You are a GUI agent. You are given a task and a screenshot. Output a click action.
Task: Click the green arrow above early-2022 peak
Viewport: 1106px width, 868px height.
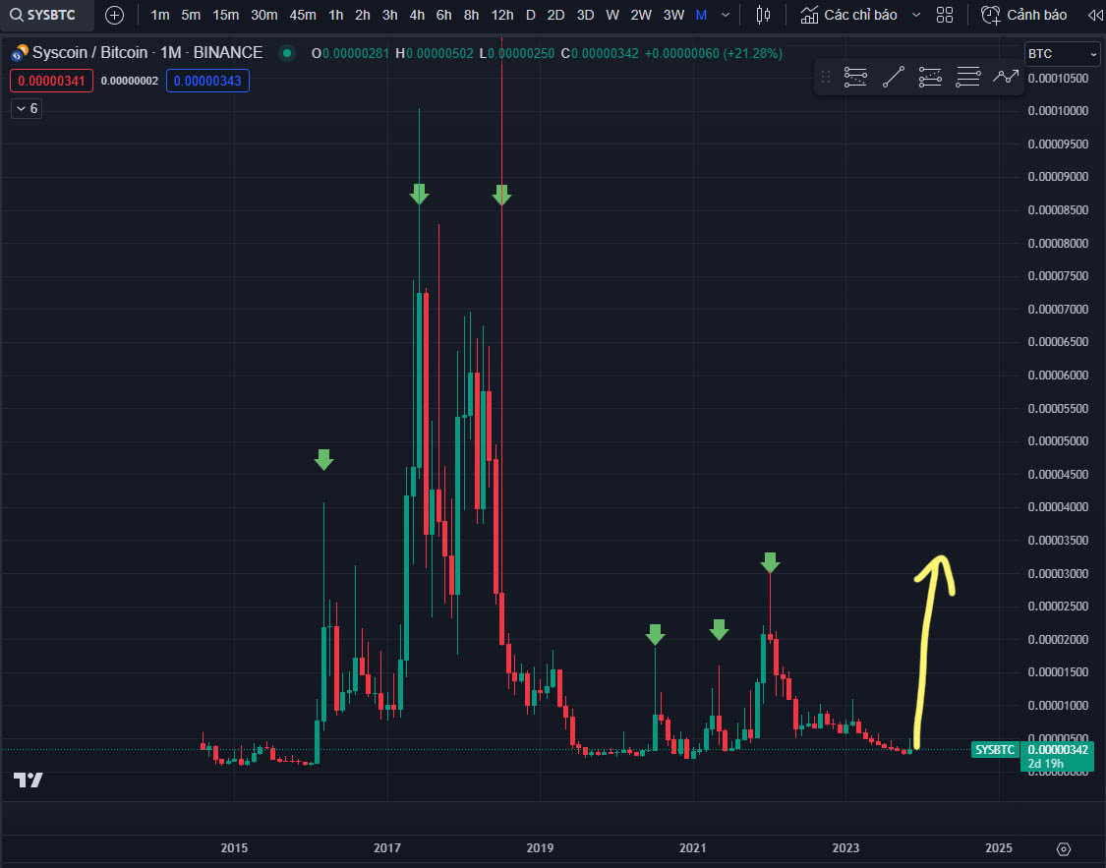(770, 562)
